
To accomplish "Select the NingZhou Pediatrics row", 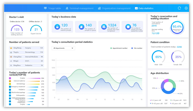I will 27,65.
